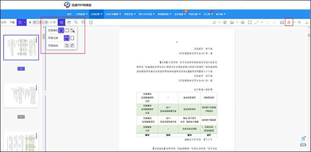
Task: Select the marquee zoom page mode icon
Action: tap(73, 31)
